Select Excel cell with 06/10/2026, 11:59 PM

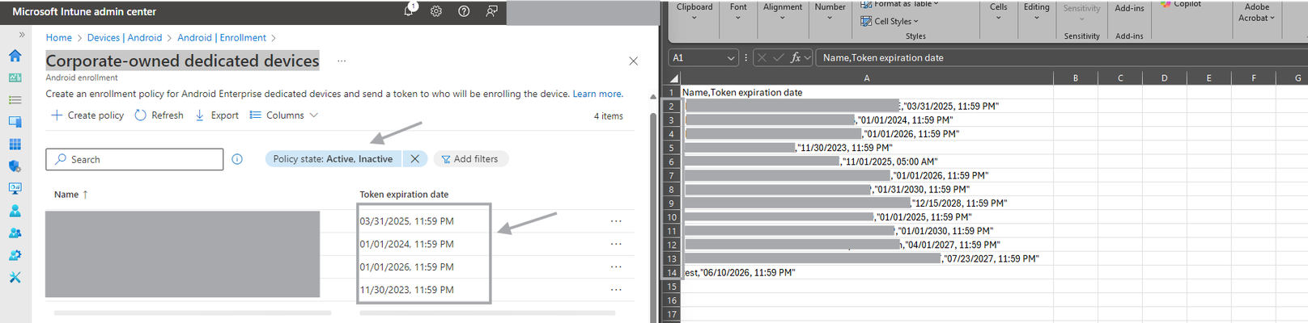pos(867,273)
